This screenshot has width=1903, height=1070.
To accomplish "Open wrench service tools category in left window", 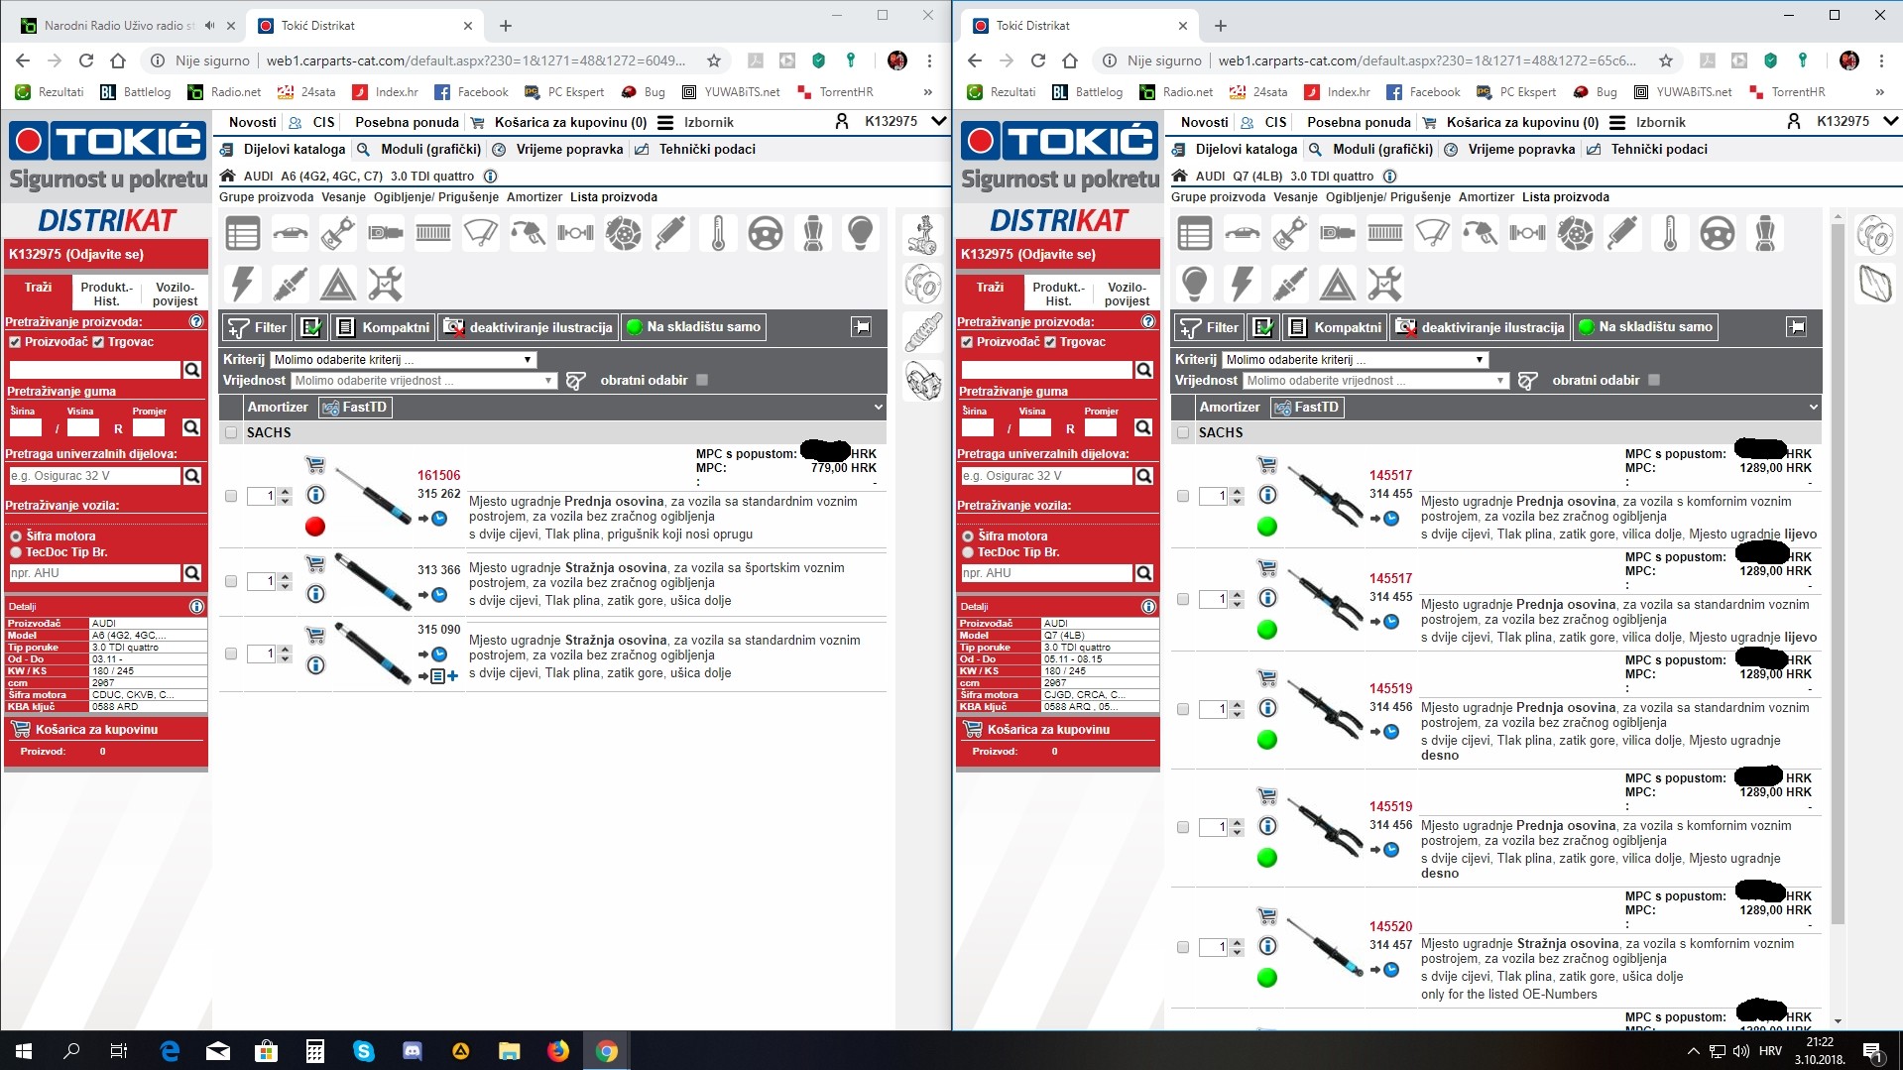I will 385,285.
